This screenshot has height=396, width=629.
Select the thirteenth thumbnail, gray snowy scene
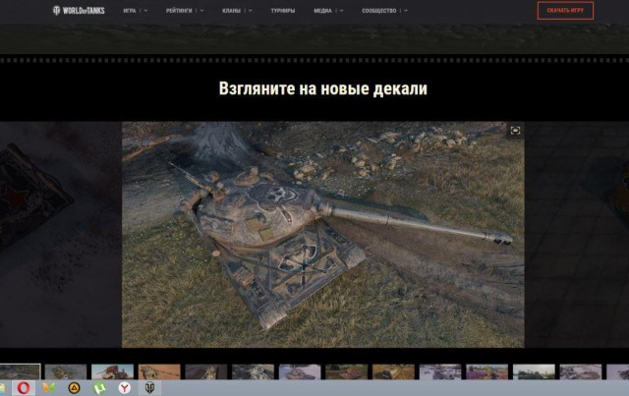click(581, 371)
